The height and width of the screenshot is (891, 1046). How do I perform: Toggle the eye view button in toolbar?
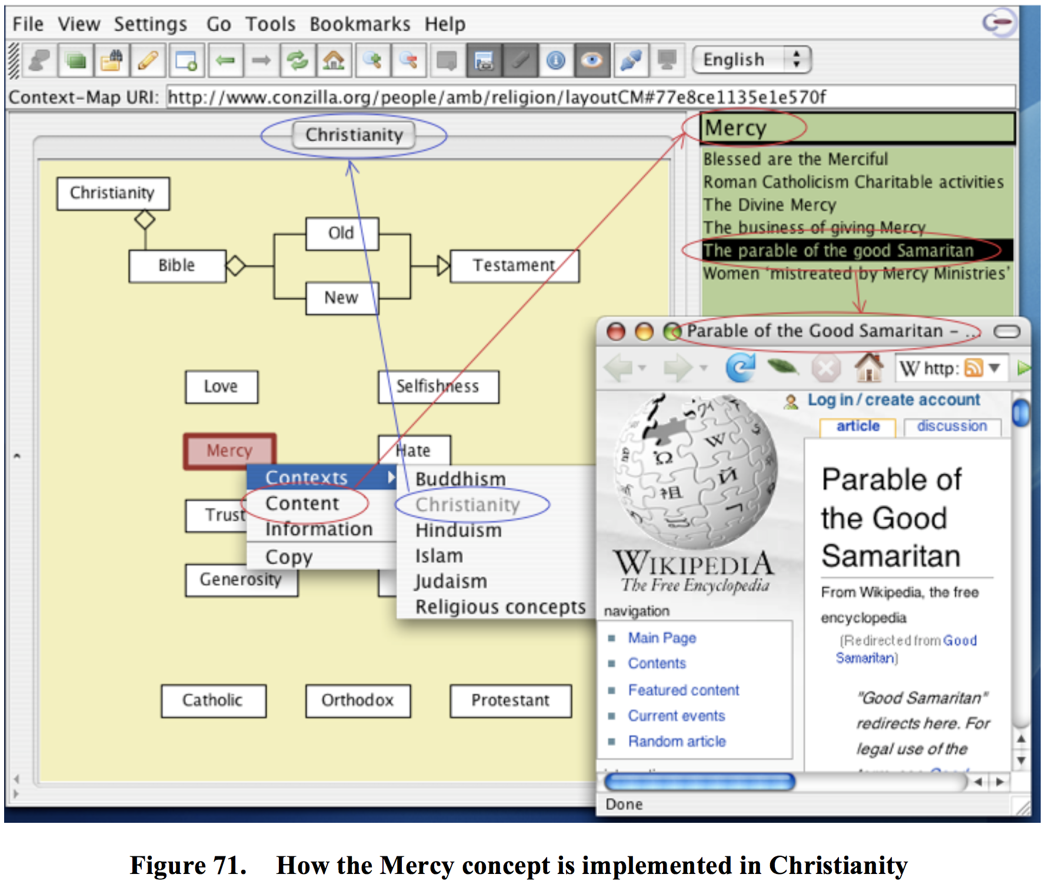tap(592, 61)
